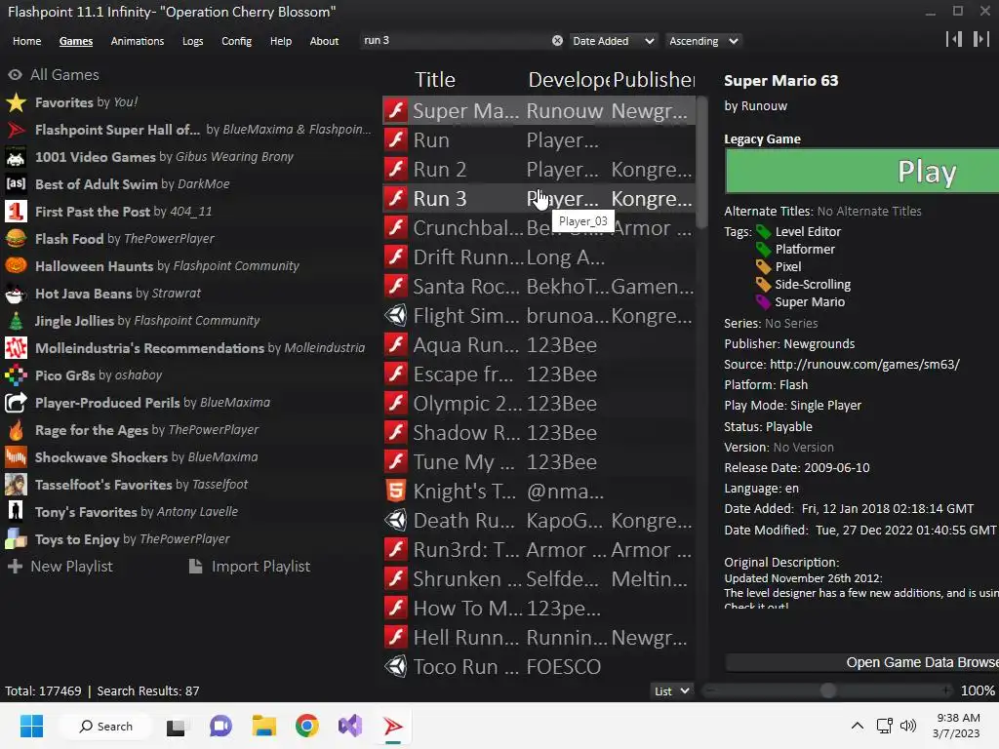Select the Santa Roc... game row
This screenshot has width=999, height=749.
[x=539, y=287]
